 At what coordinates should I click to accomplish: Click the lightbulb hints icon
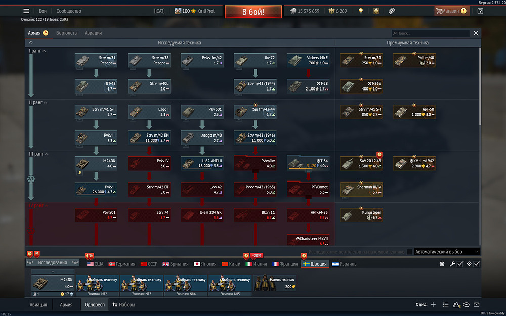tap(361, 11)
